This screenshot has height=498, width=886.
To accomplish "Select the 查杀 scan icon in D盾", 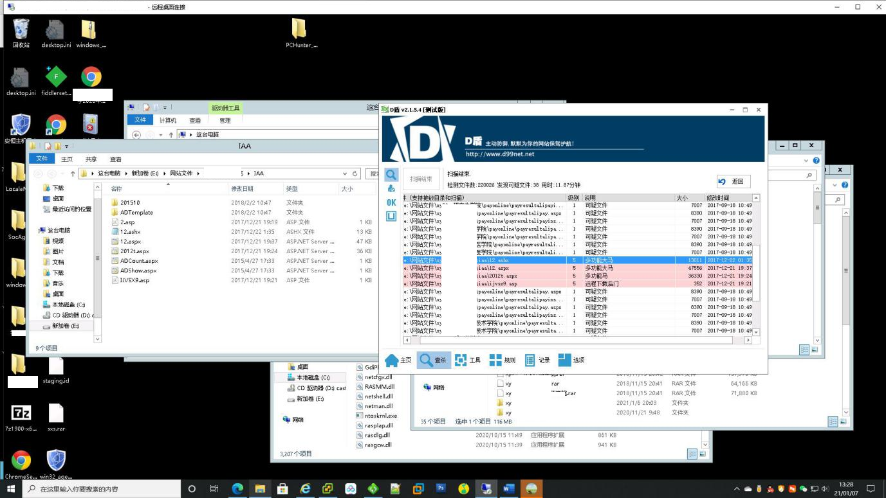I will pos(432,360).
